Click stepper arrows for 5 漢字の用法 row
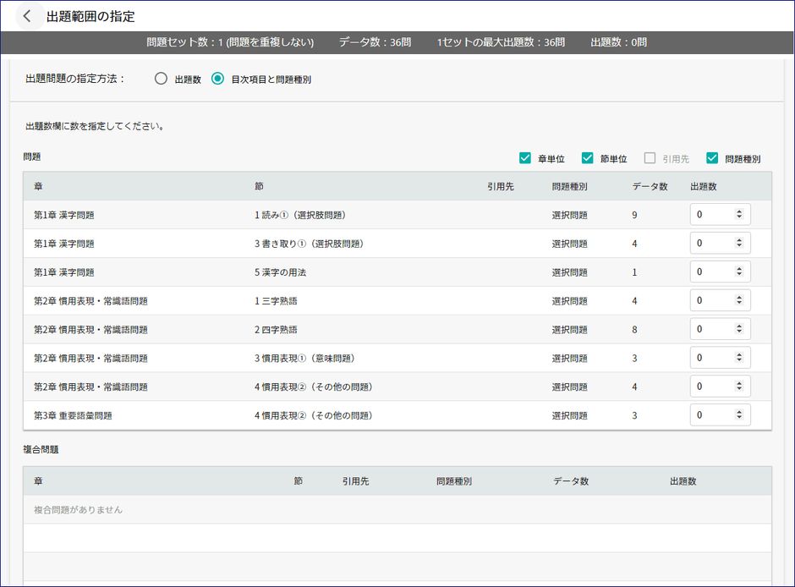Image resolution: width=795 pixels, height=587 pixels. click(x=739, y=272)
